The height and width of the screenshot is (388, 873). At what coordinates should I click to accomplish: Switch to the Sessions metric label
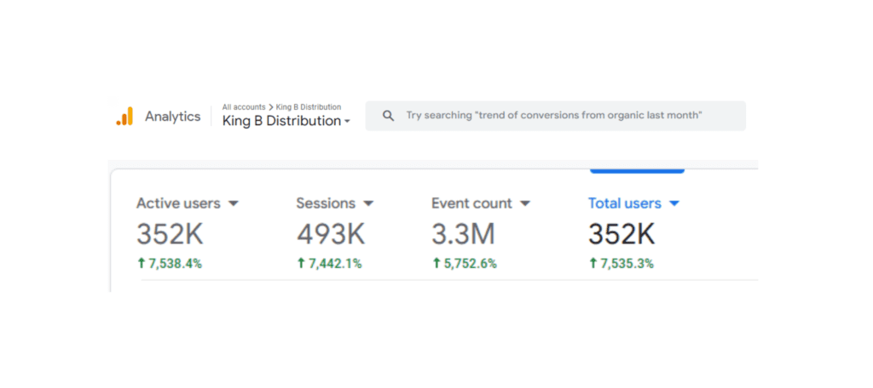tap(325, 203)
